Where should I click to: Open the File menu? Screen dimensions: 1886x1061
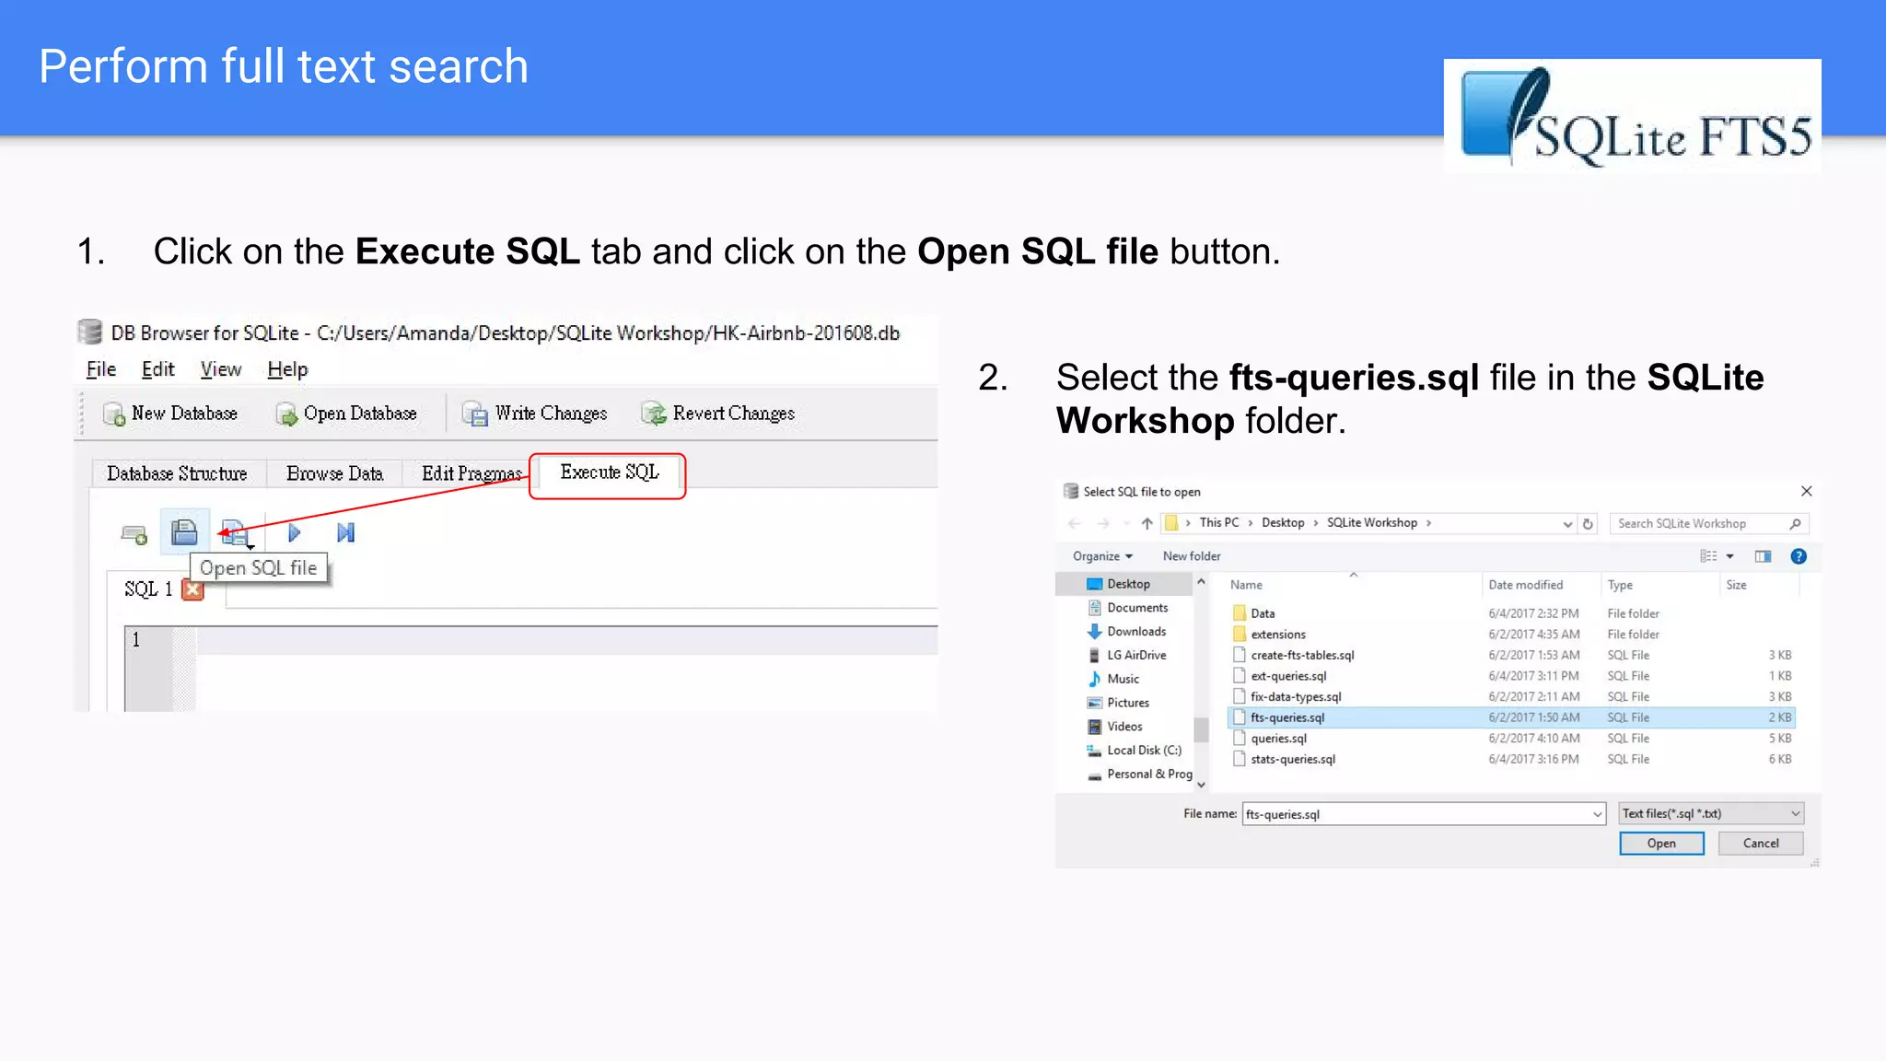pyautogui.click(x=101, y=369)
